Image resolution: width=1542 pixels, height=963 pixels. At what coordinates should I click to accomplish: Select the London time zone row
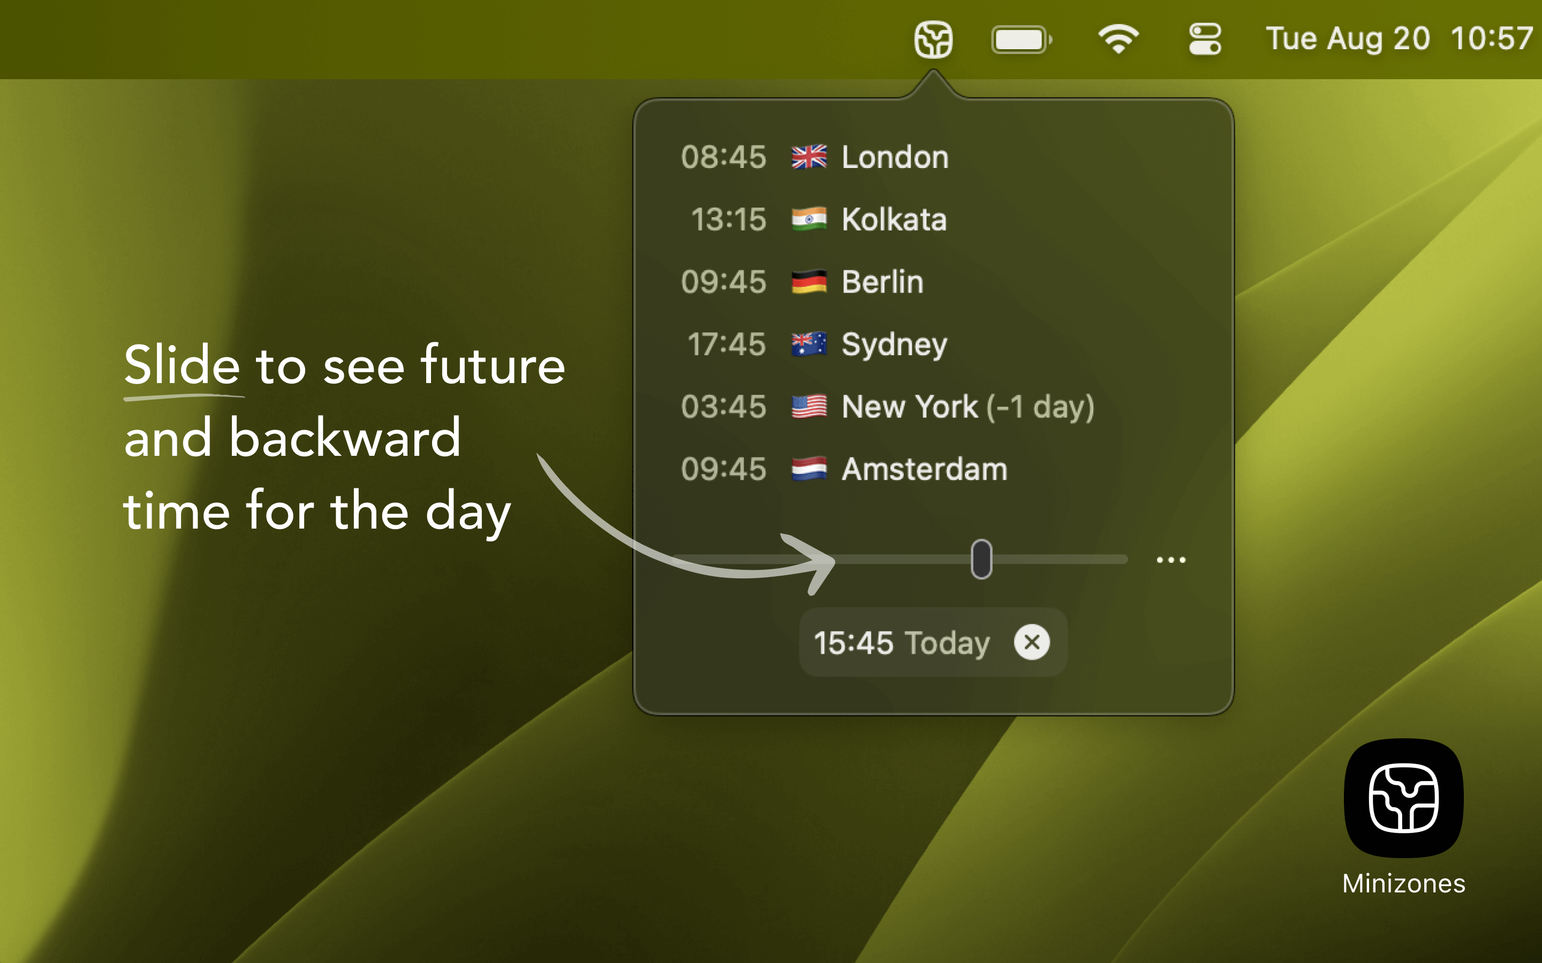pyautogui.click(x=895, y=157)
